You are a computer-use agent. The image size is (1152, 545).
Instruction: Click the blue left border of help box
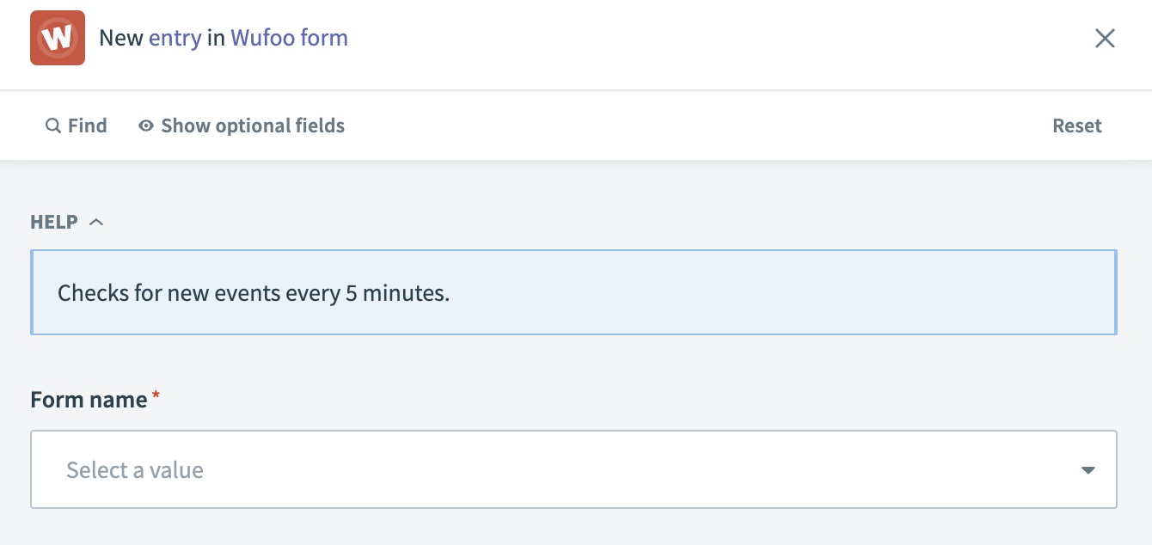[x=32, y=292]
